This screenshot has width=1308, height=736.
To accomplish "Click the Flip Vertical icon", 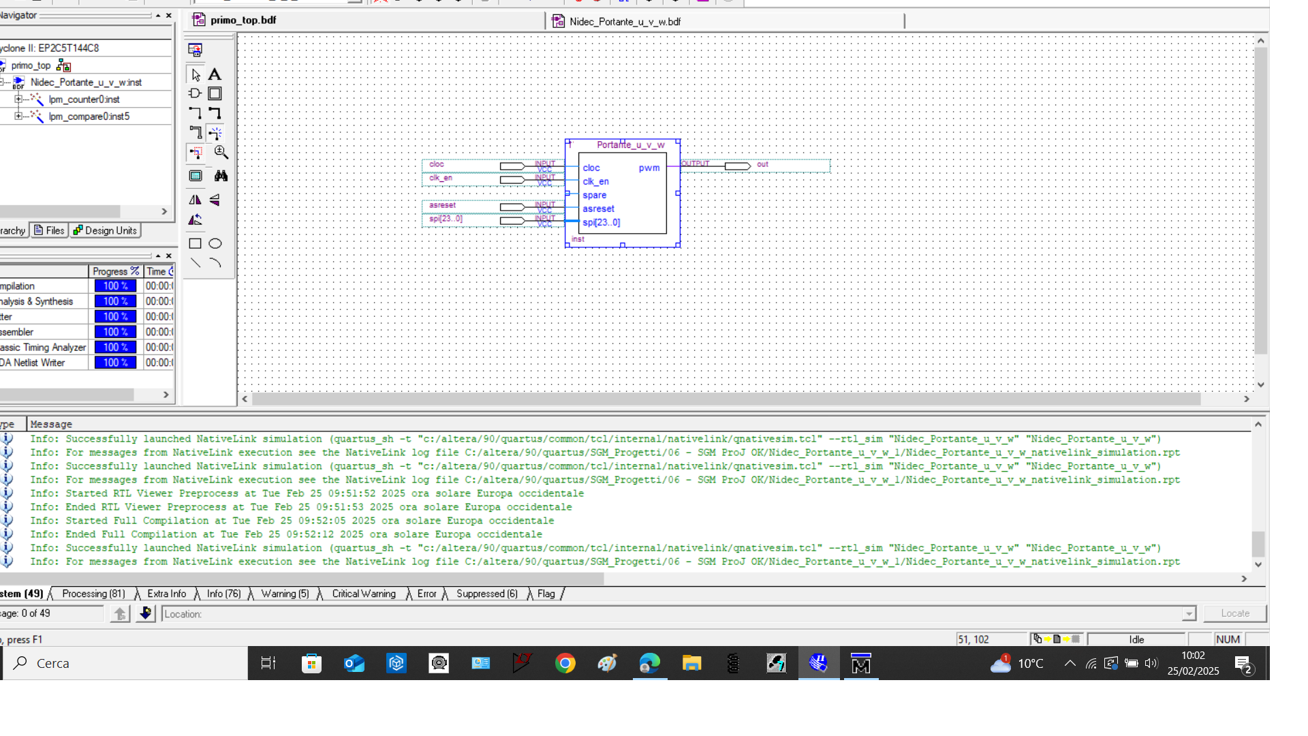I will tap(215, 200).
